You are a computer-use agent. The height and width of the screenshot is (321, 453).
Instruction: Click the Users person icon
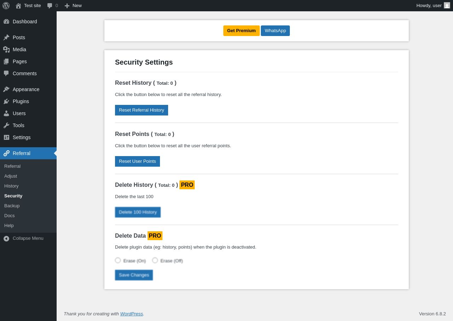click(x=6, y=113)
